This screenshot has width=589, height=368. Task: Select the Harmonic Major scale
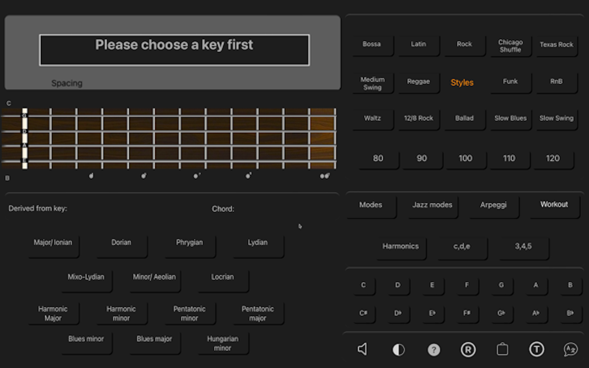(x=53, y=314)
